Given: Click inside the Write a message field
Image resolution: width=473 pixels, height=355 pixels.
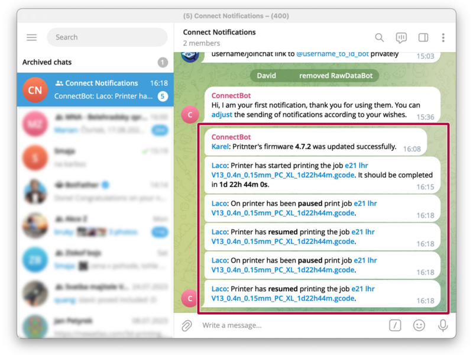Looking at the screenshot, I should tap(266, 325).
